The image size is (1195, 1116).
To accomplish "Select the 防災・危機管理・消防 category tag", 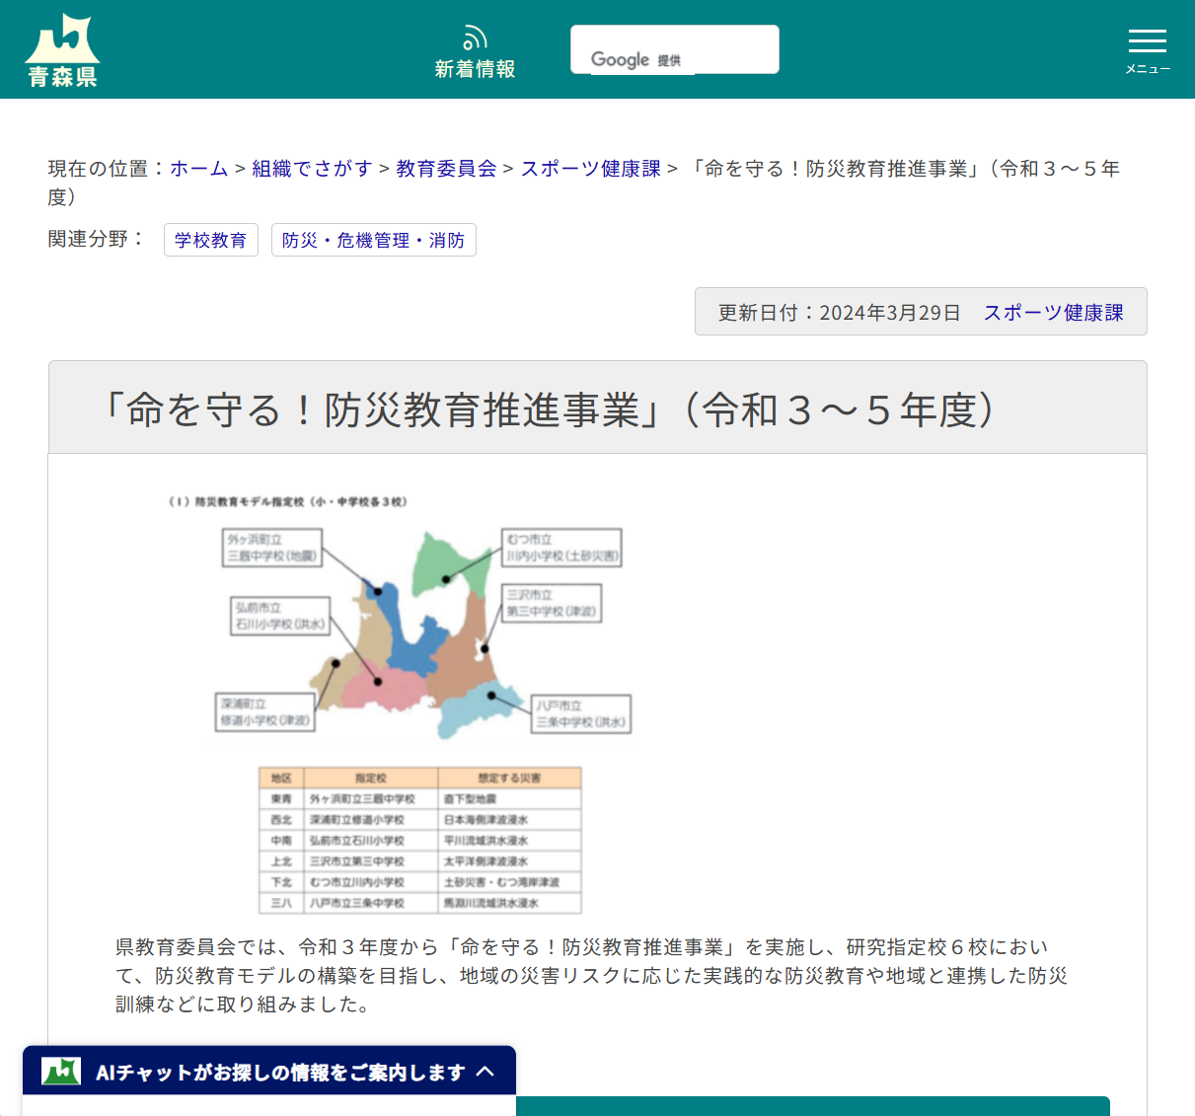I will pos(373,240).
